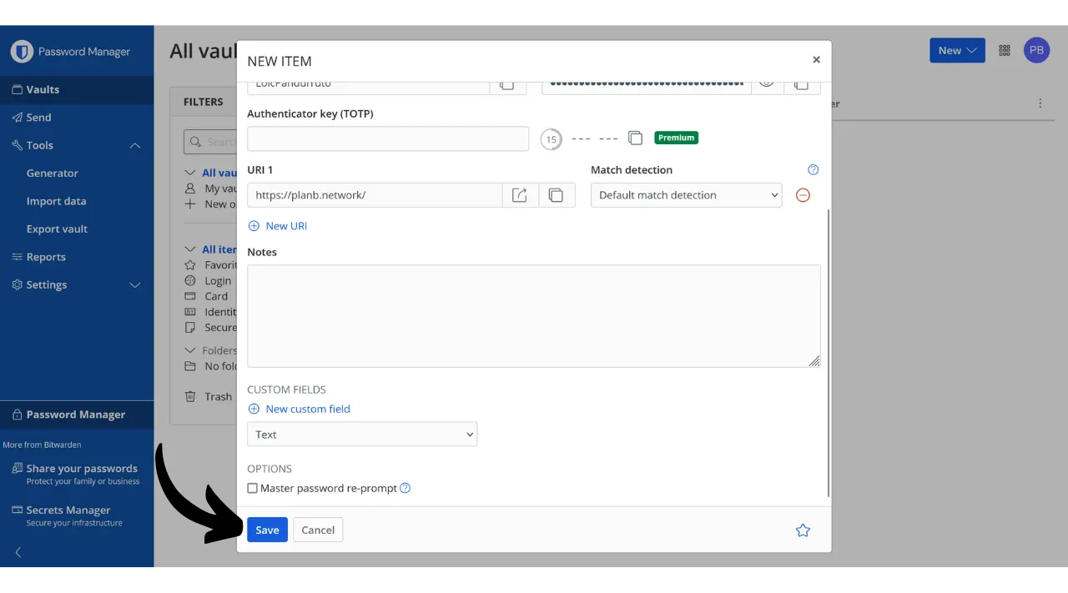Click the match detection help icon
1068x593 pixels.
point(814,170)
